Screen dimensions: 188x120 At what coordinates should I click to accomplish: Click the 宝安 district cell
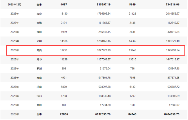pyautogui.click(x=39, y=13)
